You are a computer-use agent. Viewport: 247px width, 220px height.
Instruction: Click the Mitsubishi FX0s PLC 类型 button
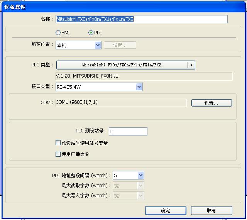point(122,65)
